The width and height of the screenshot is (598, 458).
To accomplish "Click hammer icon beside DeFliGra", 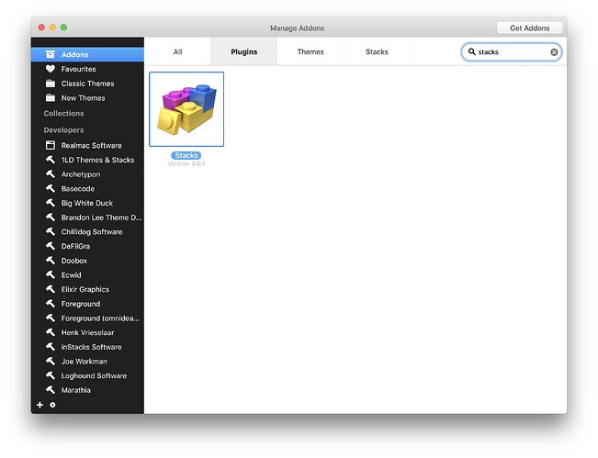I will [x=51, y=246].
